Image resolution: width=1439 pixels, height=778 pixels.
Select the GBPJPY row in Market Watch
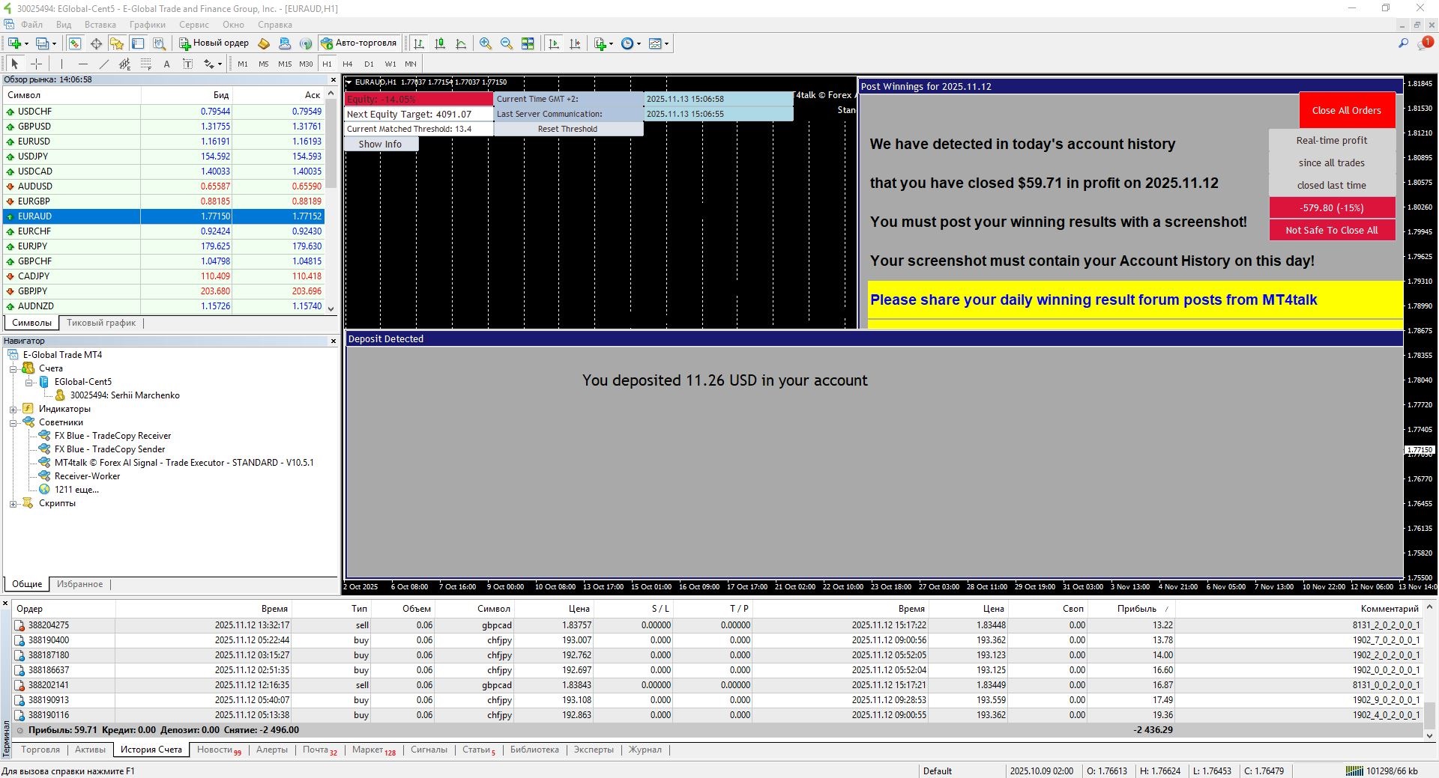[33, 291]
